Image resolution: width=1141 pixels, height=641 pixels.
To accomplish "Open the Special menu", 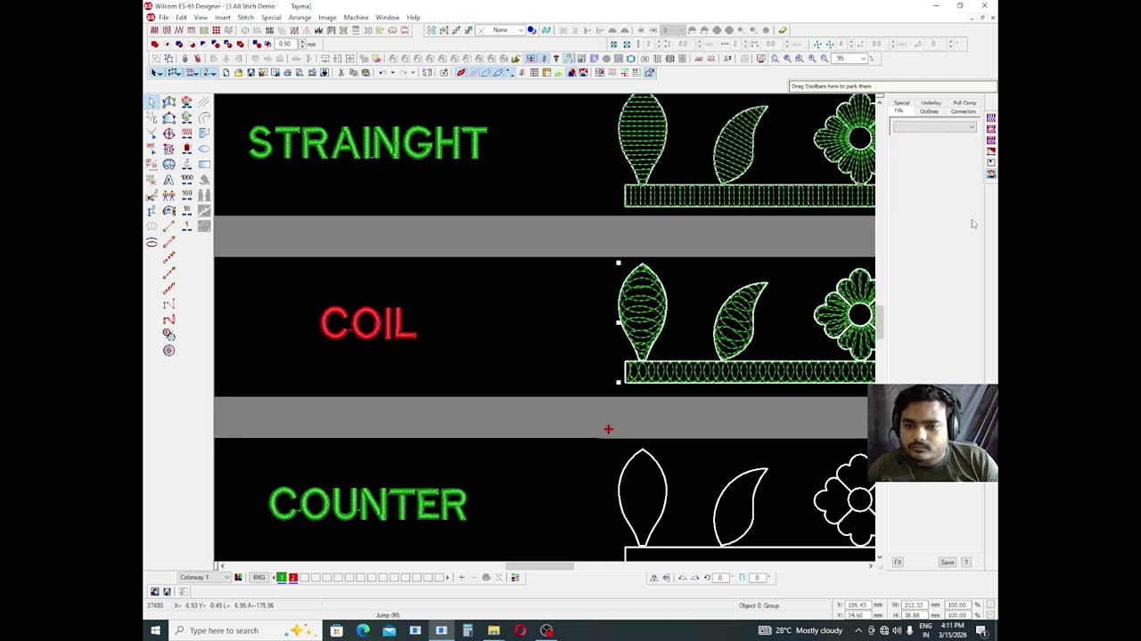I will coord(271,18).
